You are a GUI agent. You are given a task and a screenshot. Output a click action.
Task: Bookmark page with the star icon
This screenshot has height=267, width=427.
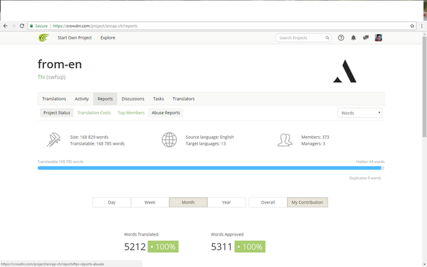click(x=412, y=26)
